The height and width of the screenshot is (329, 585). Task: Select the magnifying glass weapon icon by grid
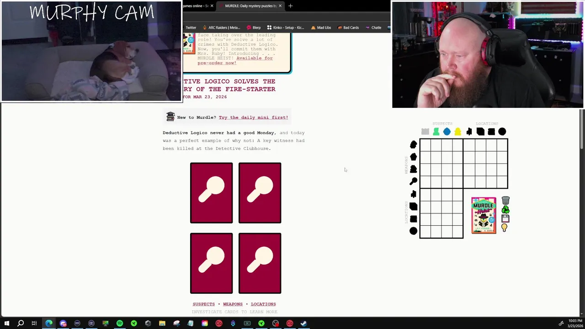pos(413,182)
